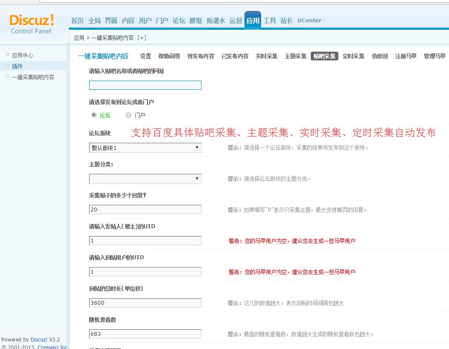449x349 pixels.
Task: Click the 随机查看数 field showing 683
Action: click(x=145, y=334)
